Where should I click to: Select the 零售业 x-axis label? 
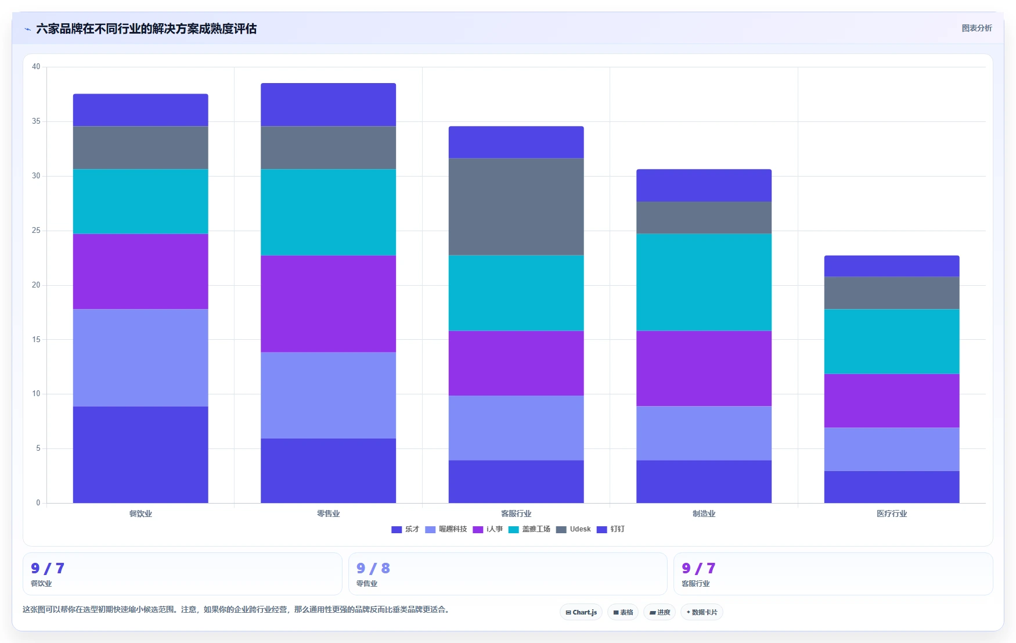tap(328, 513)
